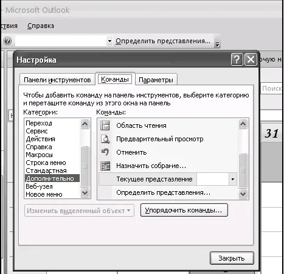Screen dimensions: 284x274
Task: Click categories list scroll down arrow
Action: pos(85,192)
